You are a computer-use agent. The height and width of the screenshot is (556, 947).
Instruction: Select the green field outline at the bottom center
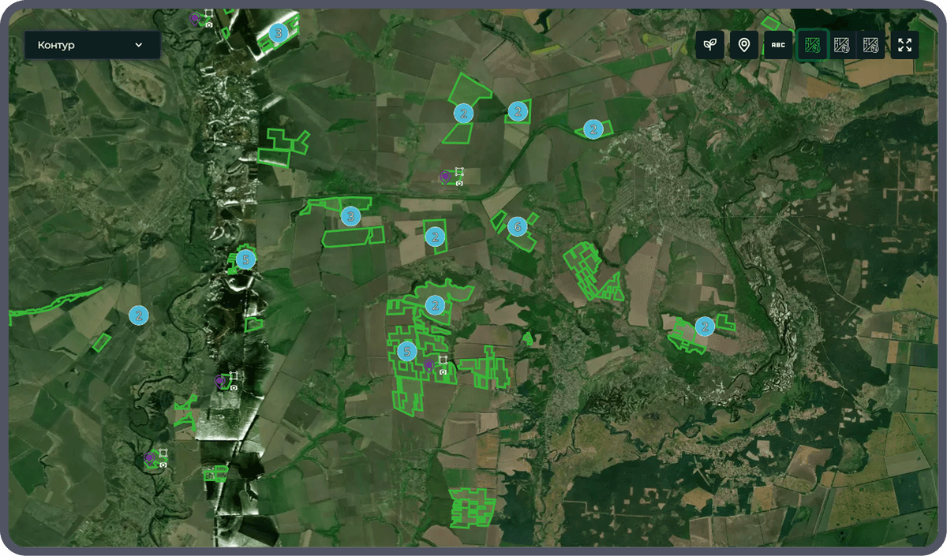[472, 508]
